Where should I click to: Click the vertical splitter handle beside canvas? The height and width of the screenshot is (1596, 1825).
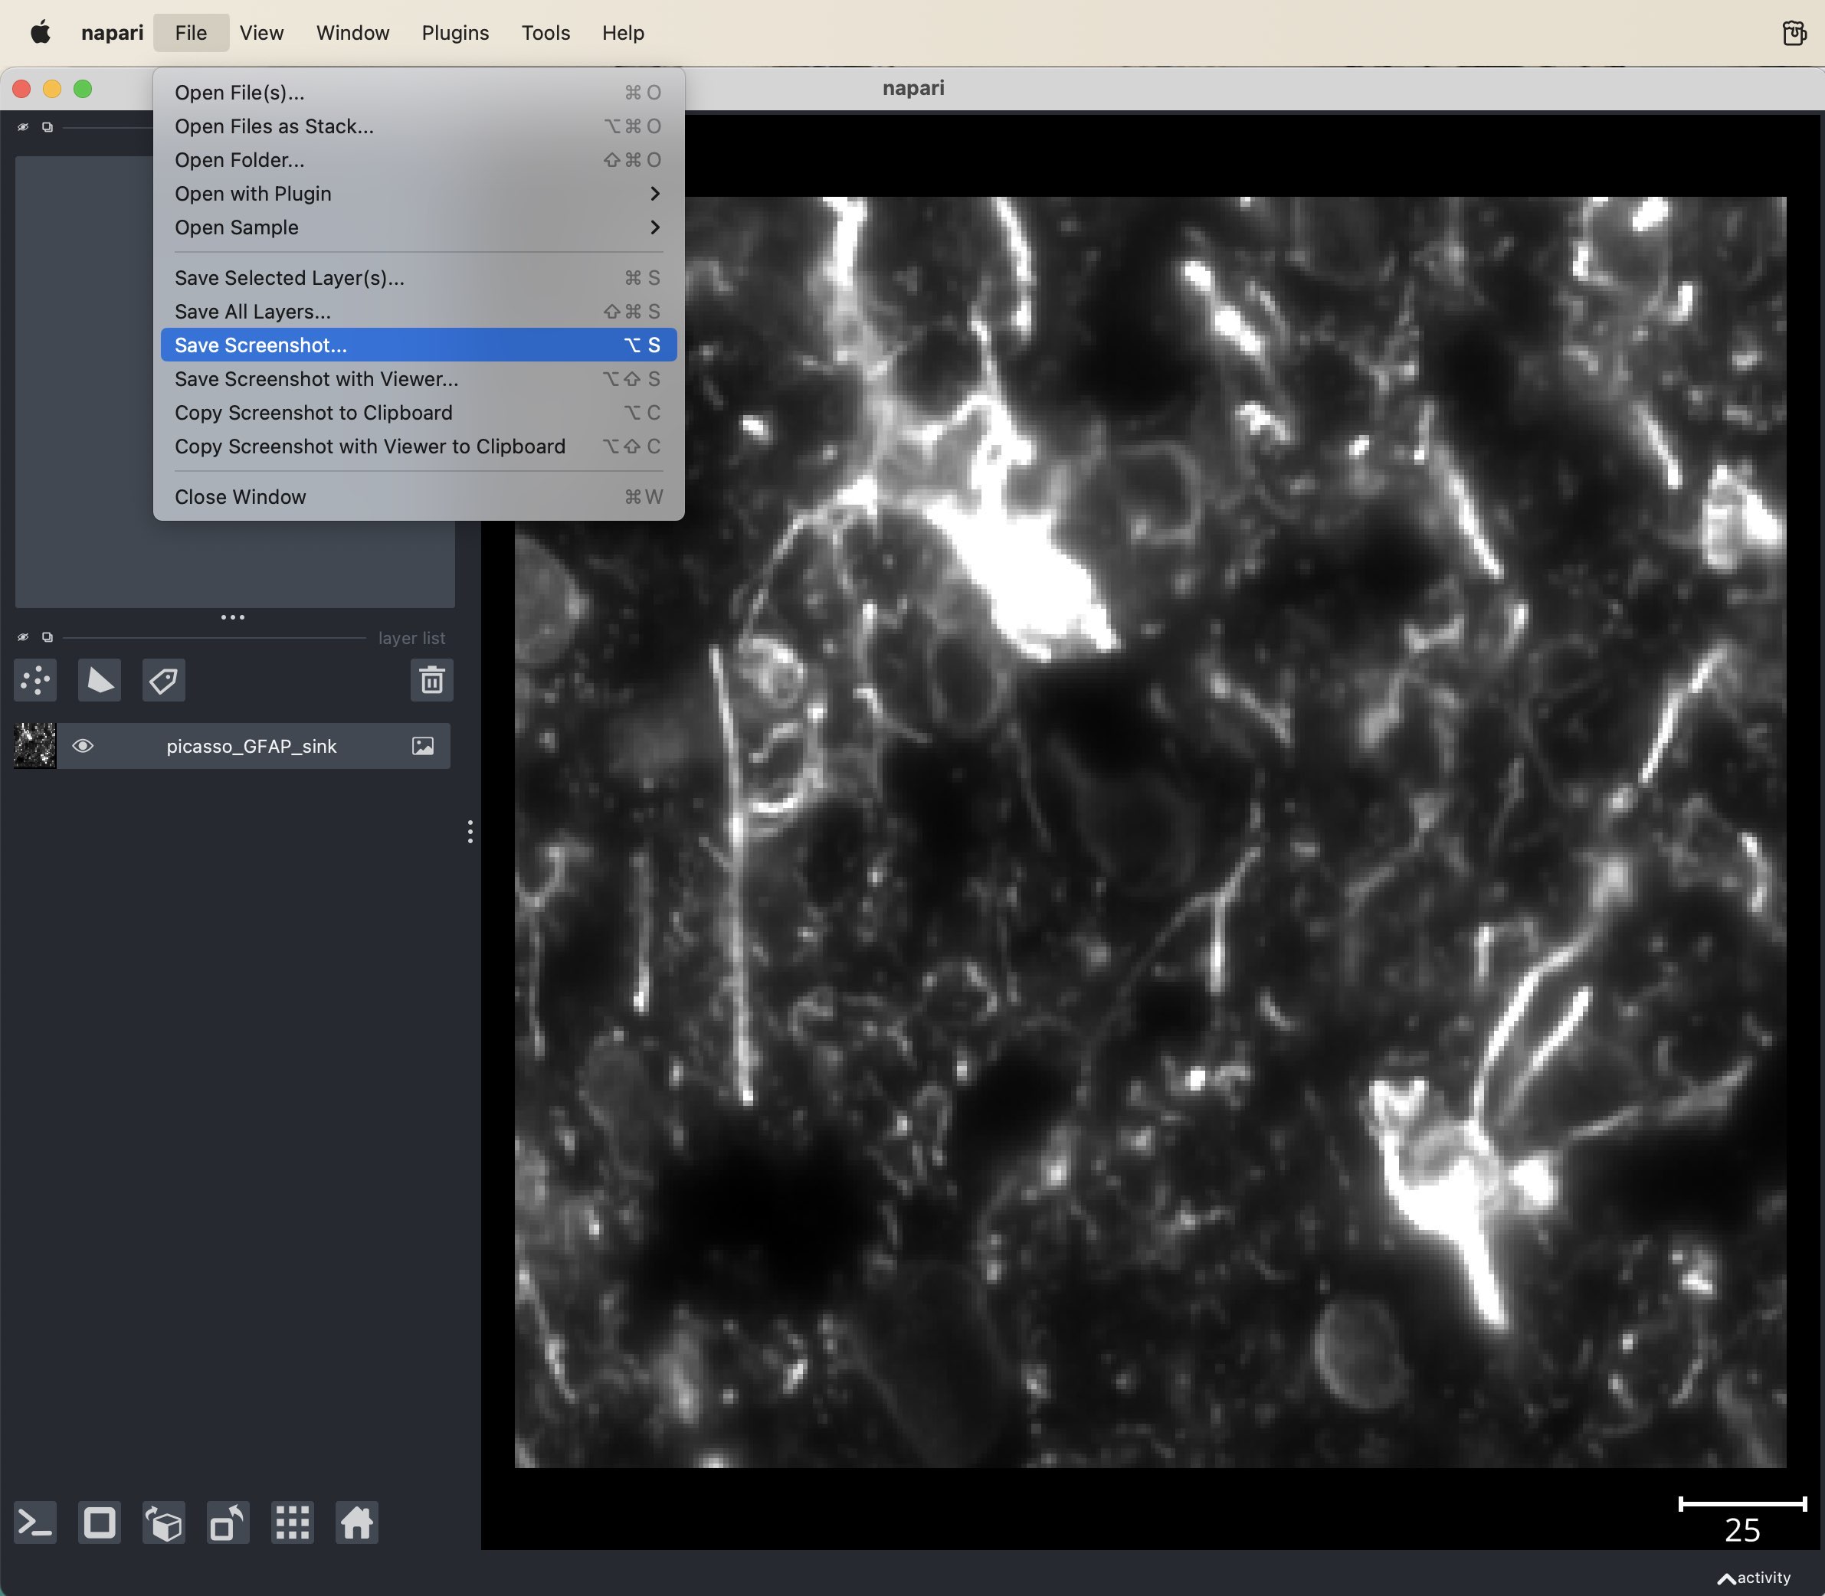(x=470, y=832)
